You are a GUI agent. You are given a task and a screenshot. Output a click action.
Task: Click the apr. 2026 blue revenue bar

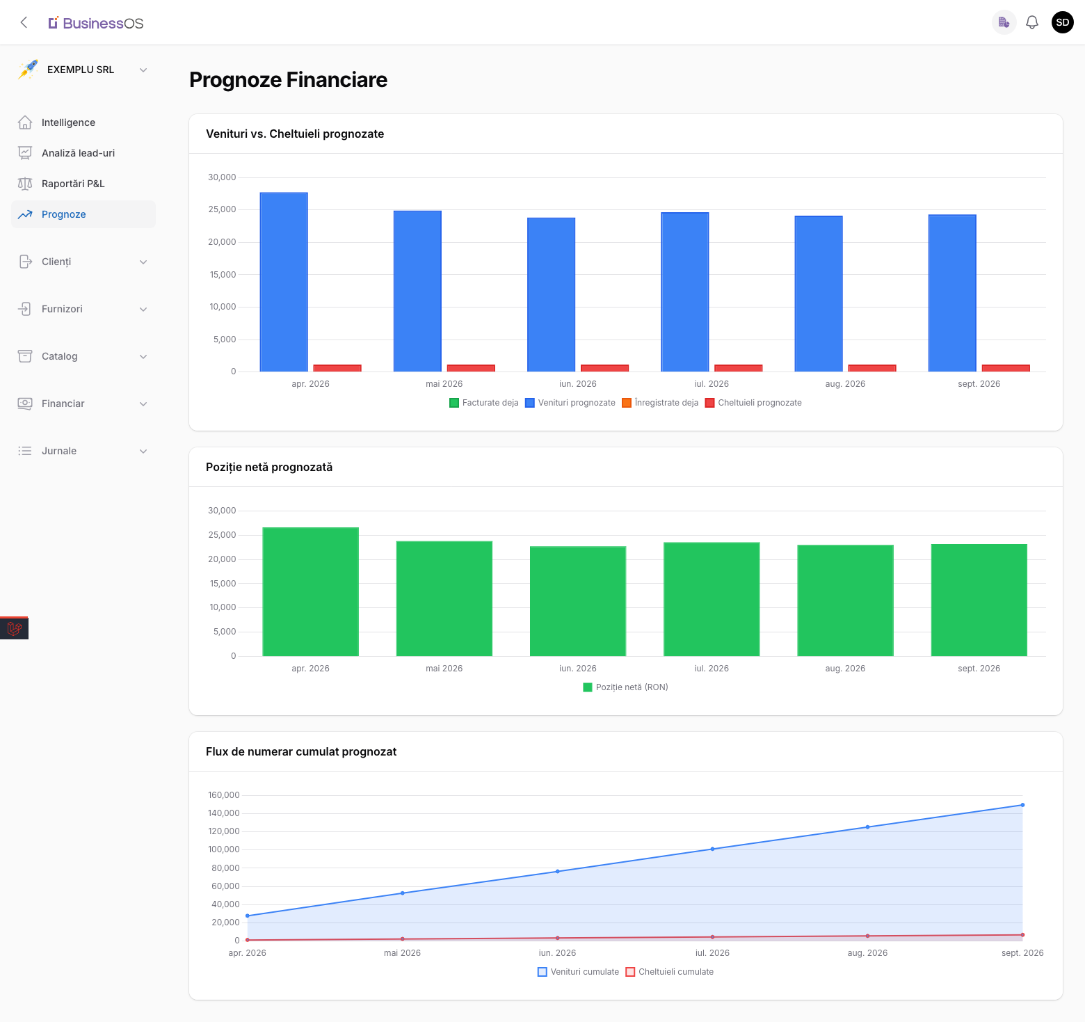pyautogui.click(x=284, y=282)
